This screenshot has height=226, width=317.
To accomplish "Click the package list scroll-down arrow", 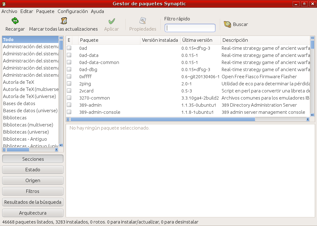I will tap(312, 115).
